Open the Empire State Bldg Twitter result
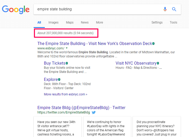 (81, 108)
